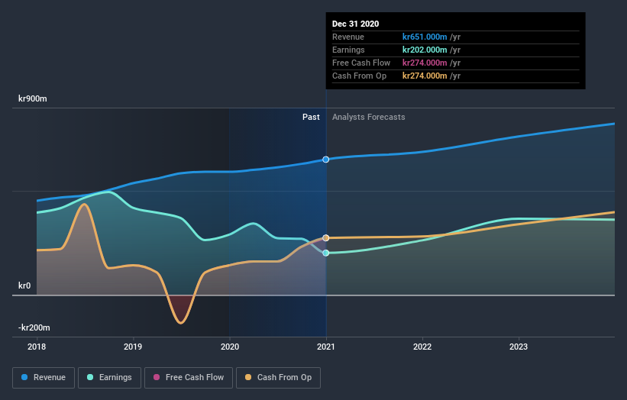Click the Cash From Op marker at 2021
This screenshot has height=400, width=627.
[x=326, y=237]
